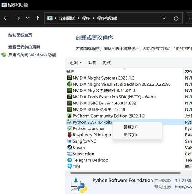Image resolution: width=192 pixels, height=194 pixels.
Task: Click NVIDIA PhysX icon
Action: (70, 90)
